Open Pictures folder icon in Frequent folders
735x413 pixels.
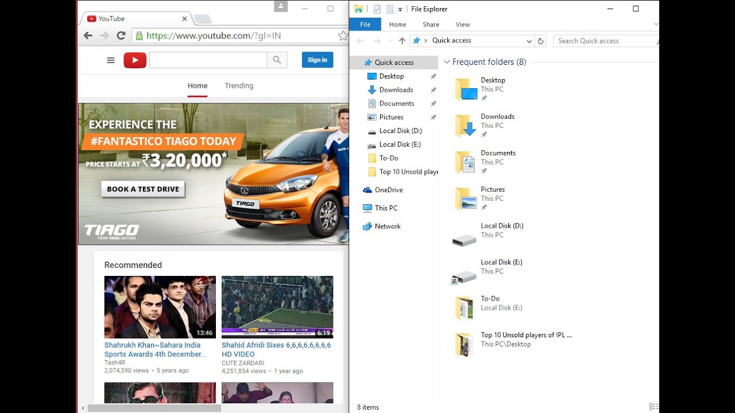click(x=466, y=198)
